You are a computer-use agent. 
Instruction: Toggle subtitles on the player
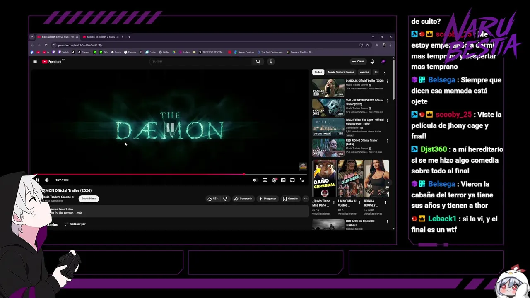[265, 180]
